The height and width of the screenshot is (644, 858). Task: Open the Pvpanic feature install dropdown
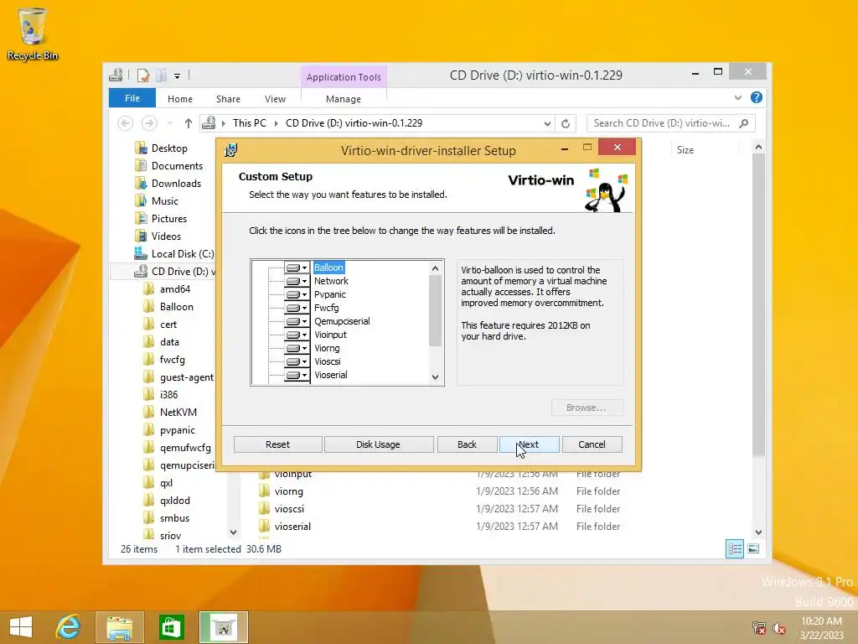point(297,294)
